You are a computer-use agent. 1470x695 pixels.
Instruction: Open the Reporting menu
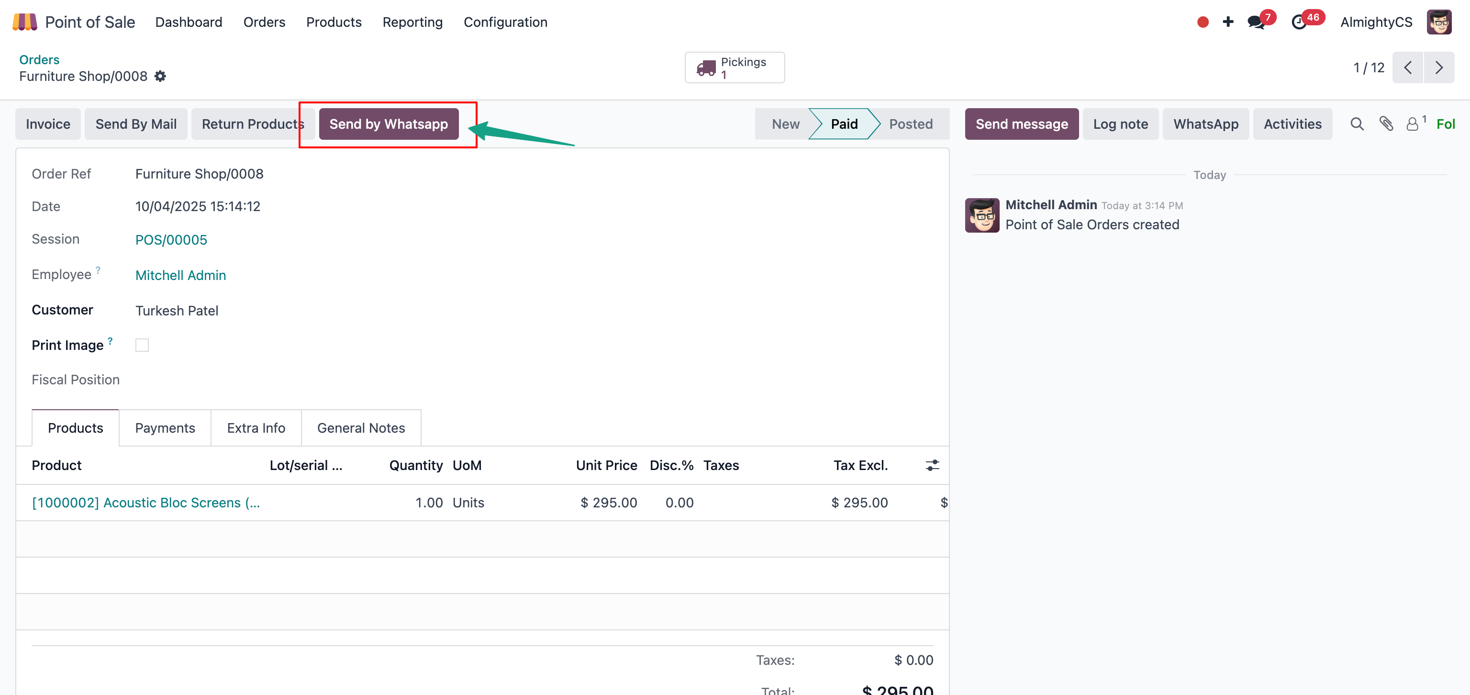(x=412, y=22)
